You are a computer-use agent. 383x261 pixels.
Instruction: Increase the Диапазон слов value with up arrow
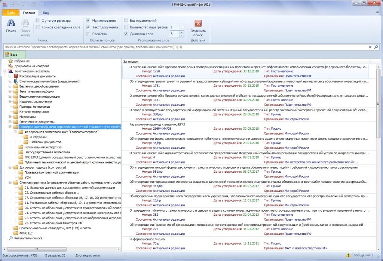[181, 33]
